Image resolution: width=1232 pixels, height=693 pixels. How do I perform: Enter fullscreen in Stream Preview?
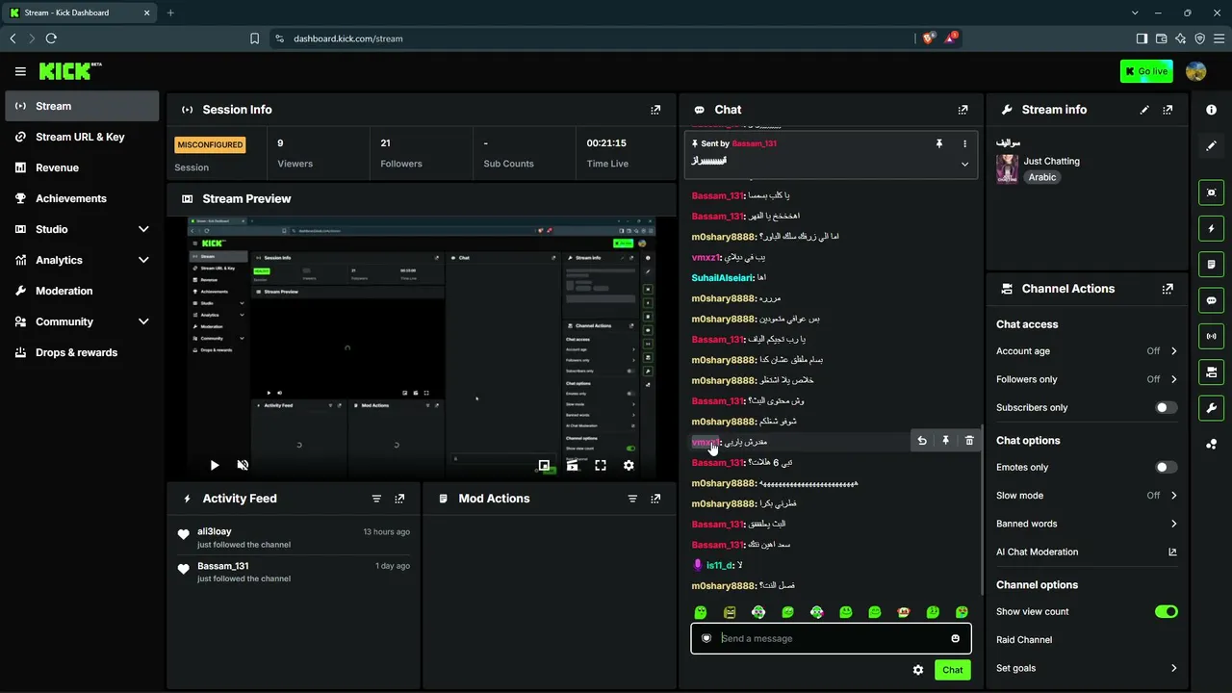point(601,465)
